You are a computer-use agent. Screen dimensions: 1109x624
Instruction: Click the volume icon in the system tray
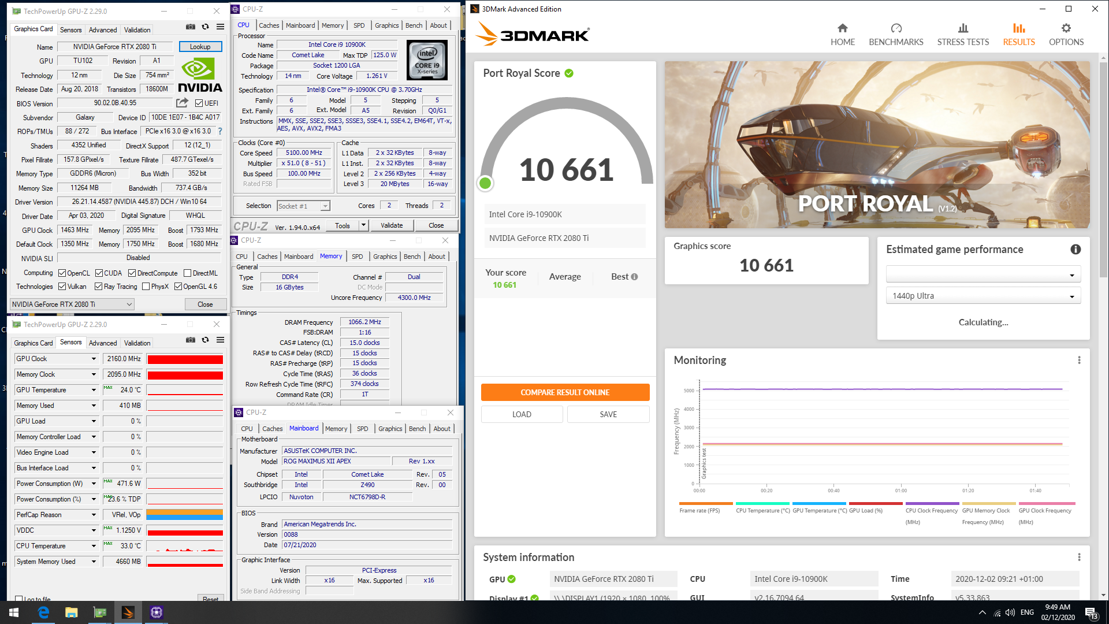coord(1010,612)
